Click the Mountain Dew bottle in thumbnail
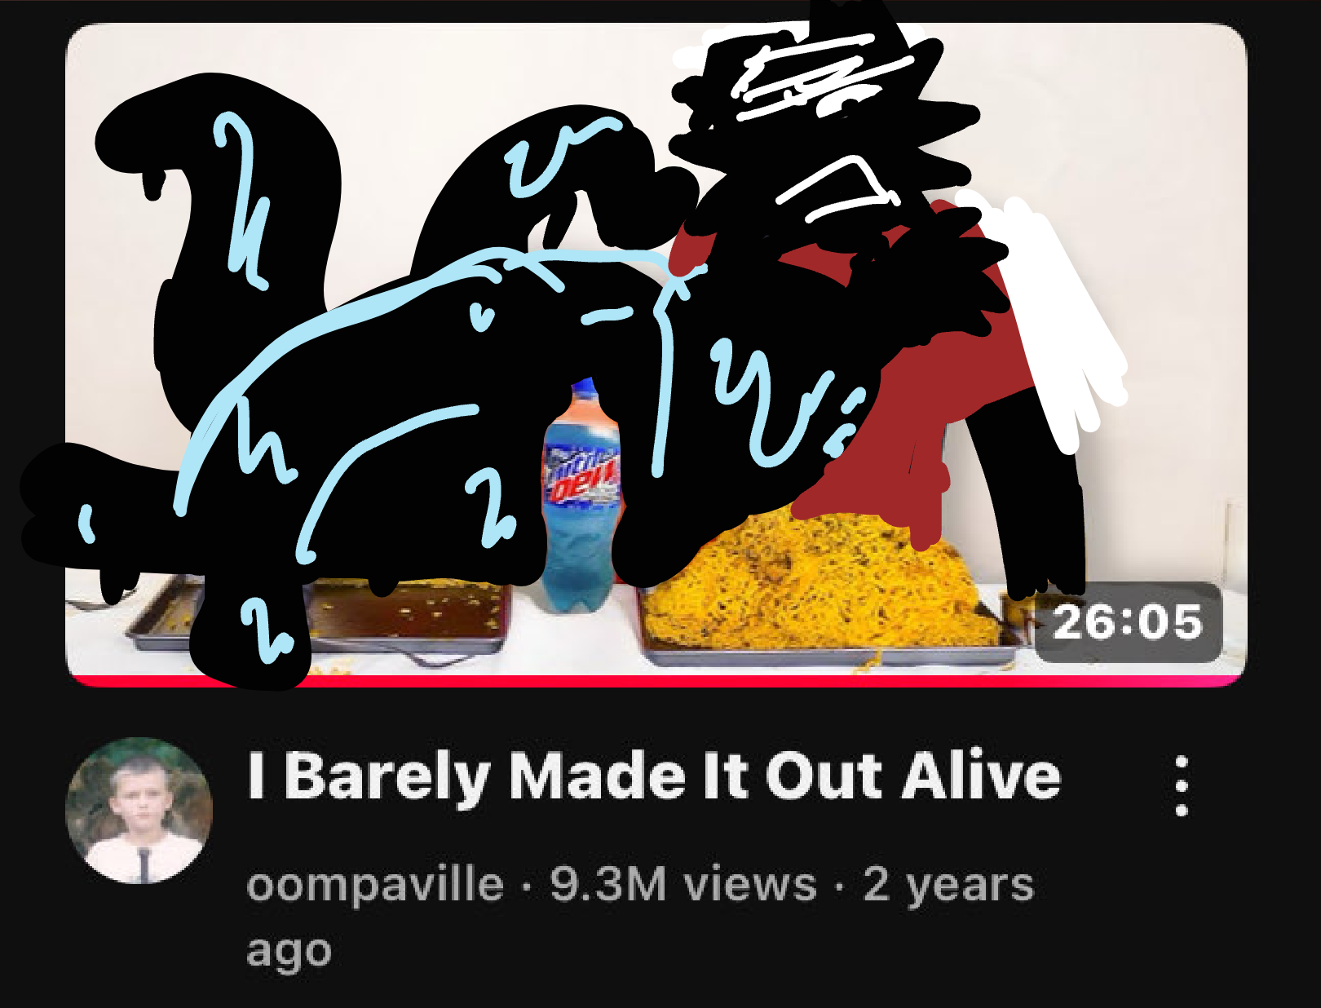 click(581, 495)
